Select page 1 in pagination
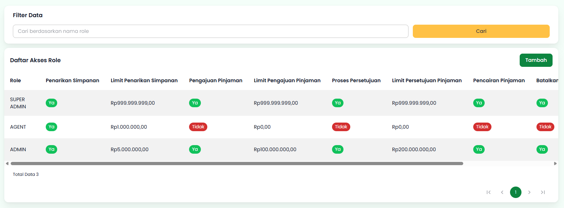The height and width of the screenshot is (208, 564). coord(516,192)
